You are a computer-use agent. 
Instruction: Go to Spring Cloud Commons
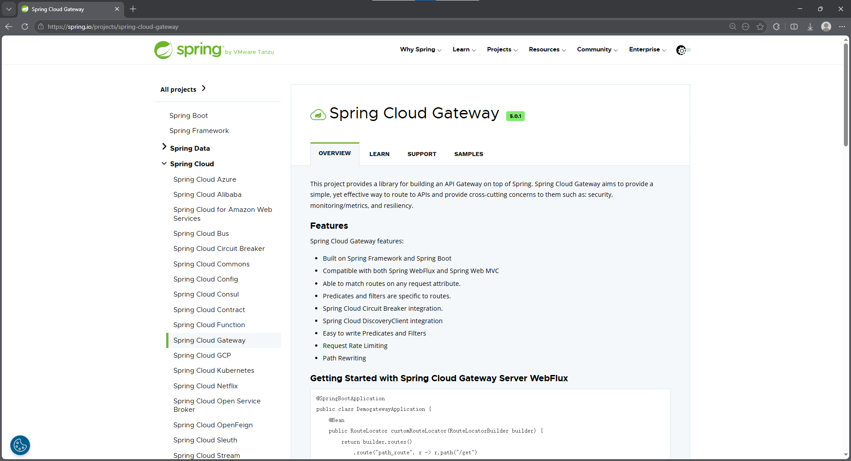[x=211, y=264]
